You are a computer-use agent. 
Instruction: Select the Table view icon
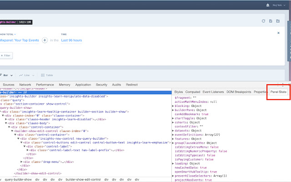[47, 75]
